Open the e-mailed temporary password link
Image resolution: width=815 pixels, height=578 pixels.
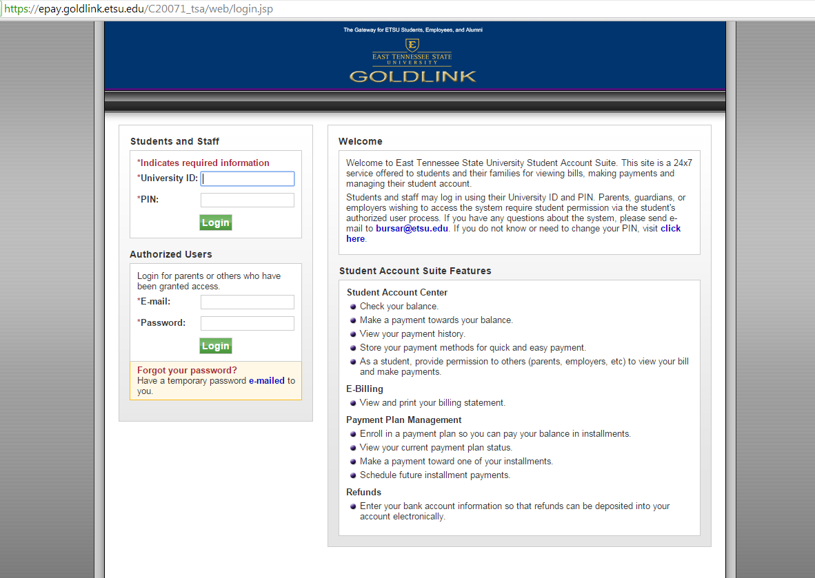[266, 381]
